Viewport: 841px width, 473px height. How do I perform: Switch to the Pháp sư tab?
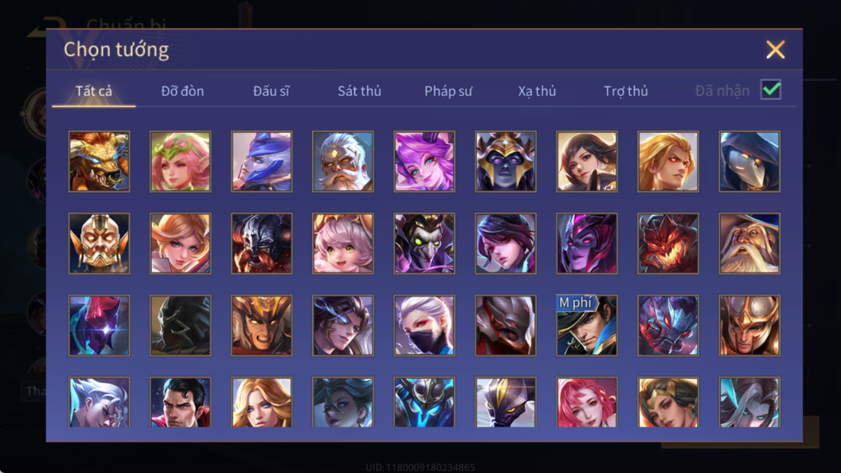(x=448, y=91)
